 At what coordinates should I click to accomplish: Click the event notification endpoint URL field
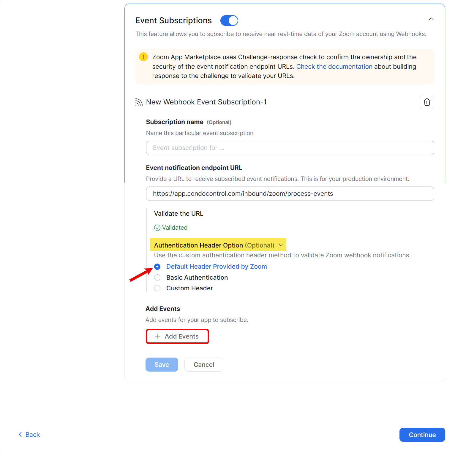click(290, 194)
